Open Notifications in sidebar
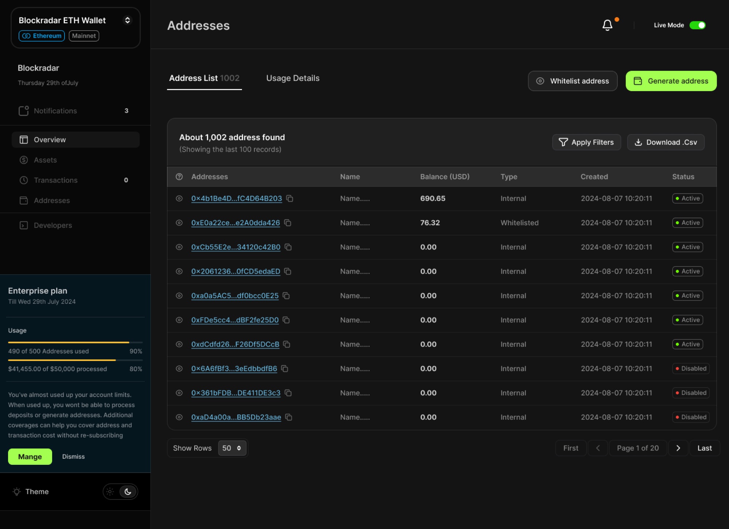 coord(75,111)
